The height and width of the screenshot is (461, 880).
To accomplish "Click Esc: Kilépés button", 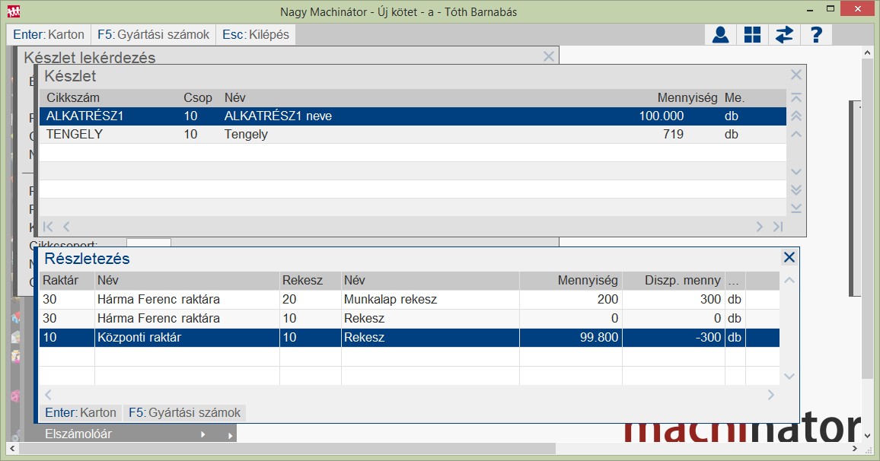I will 255,35.
